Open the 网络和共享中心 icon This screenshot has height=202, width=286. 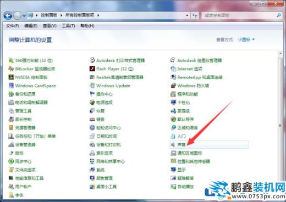[92, 161]
